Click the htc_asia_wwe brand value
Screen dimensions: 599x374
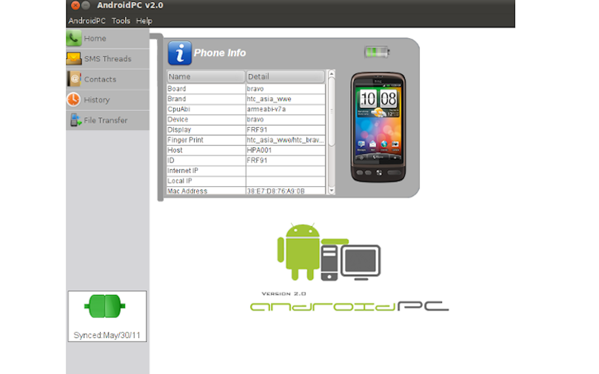pos(269,99)
